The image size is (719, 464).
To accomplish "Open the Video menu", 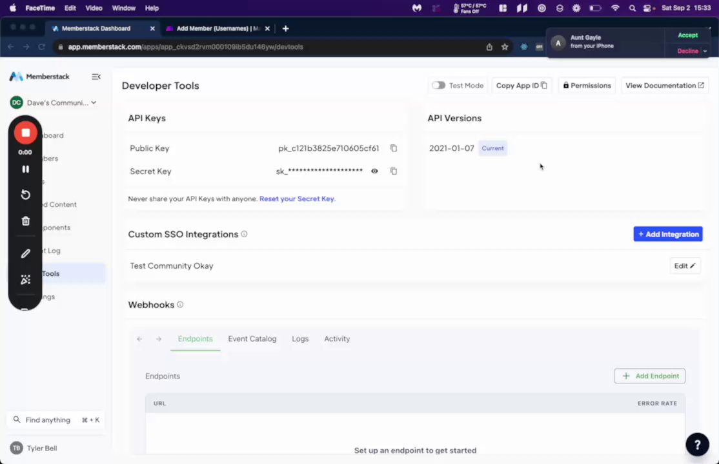I will pos(94,8).
